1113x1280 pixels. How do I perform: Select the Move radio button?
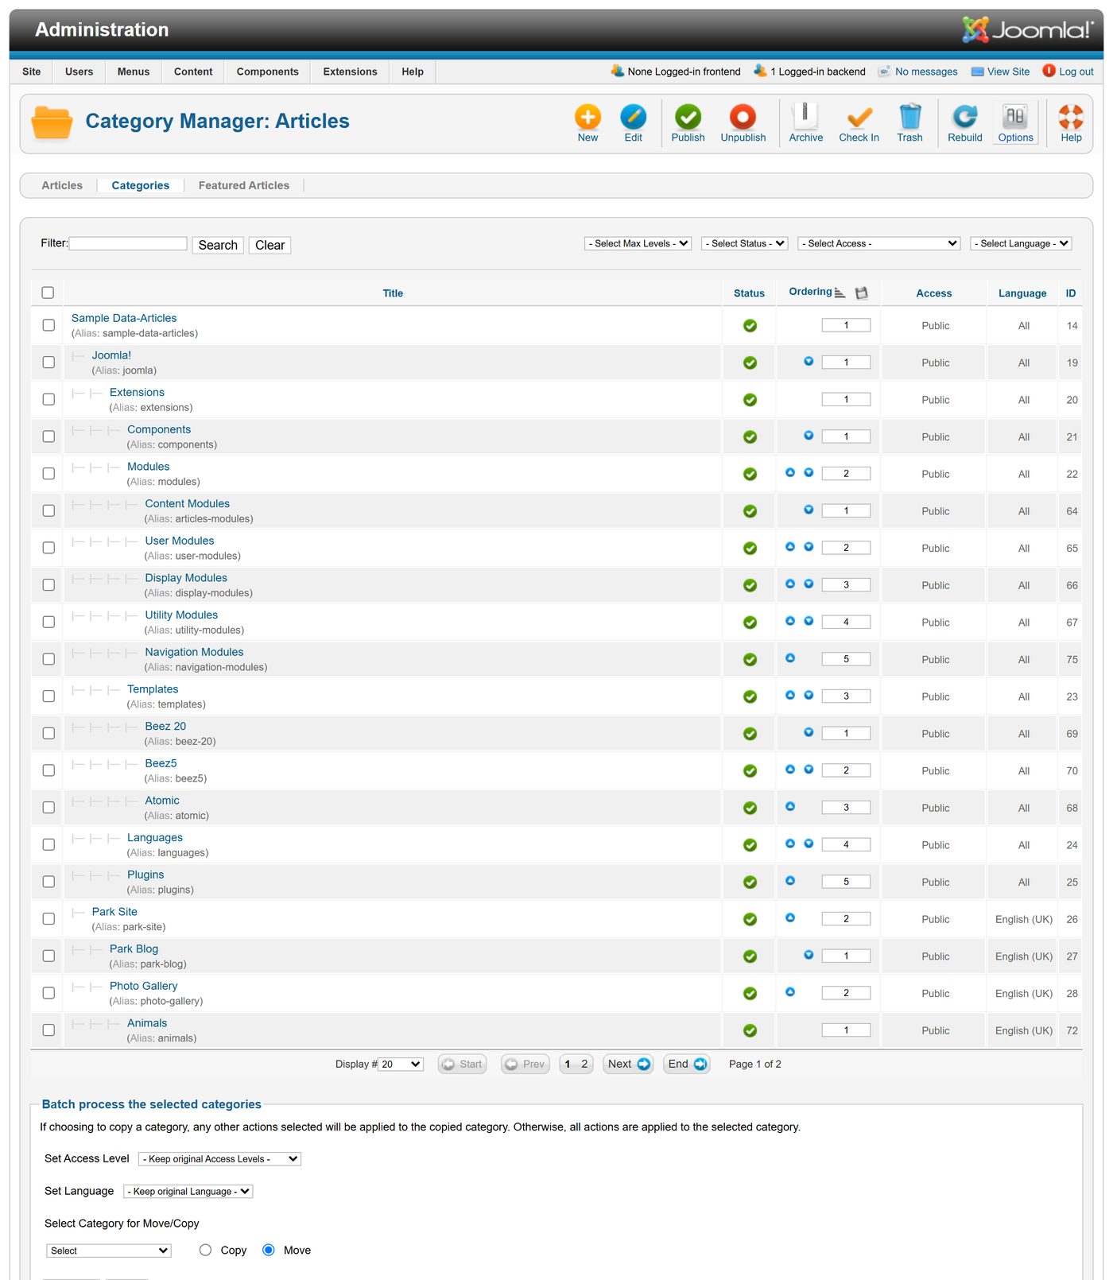269,1250
